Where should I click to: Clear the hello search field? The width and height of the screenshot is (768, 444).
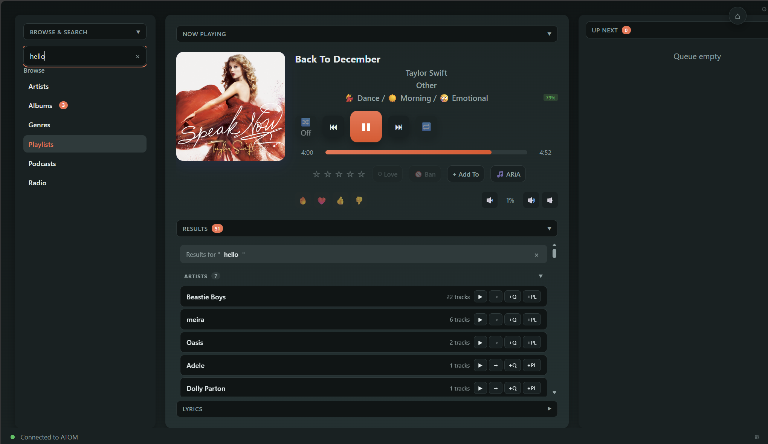pos(137,56)
